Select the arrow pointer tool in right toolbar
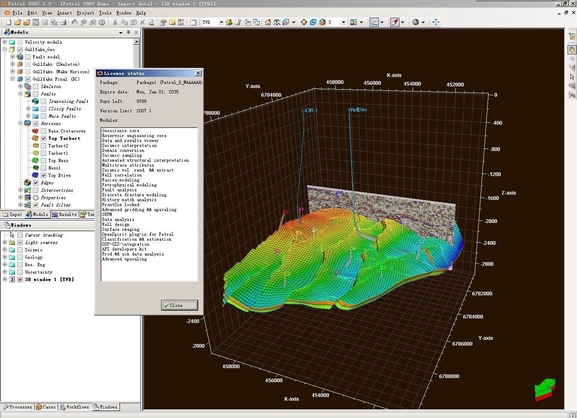The height and width of the screenshot is (418, 577). pyautogui.click(x=572, y=77)
